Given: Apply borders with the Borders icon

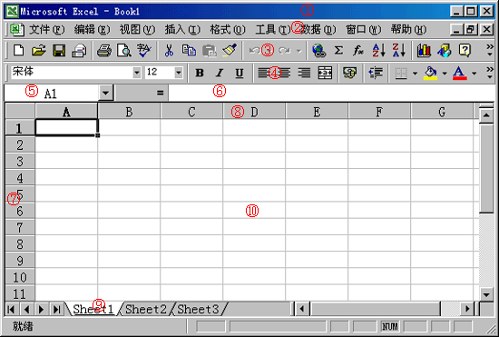Looking at the screenshot, I should tap(401, 73).
